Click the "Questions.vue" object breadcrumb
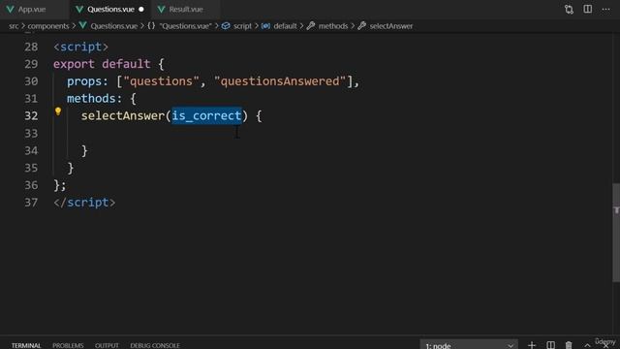 [185, 26]
